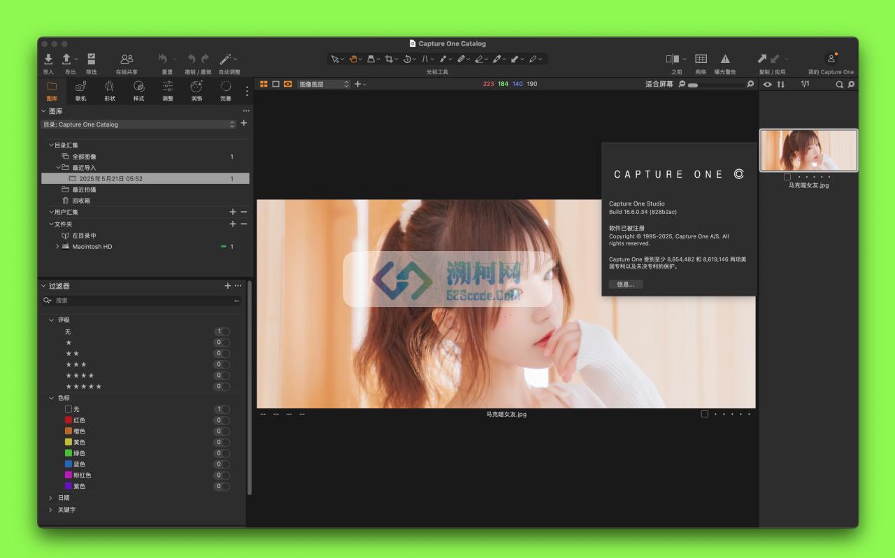Viewport: 895px width, 558px height.
Task: Toggle the 之前 before/after view
Action: pos(673,59)
